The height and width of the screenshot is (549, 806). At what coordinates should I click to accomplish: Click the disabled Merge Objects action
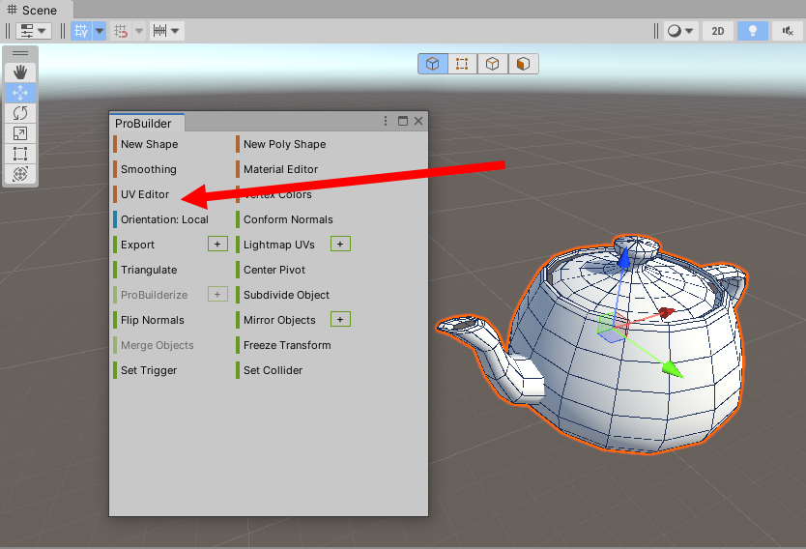[158, 346]
